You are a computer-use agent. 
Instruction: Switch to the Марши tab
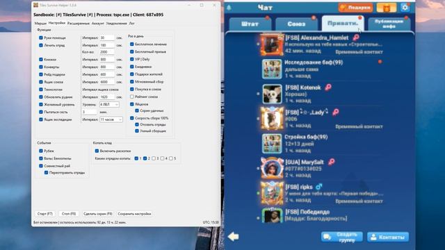[40, 23]
